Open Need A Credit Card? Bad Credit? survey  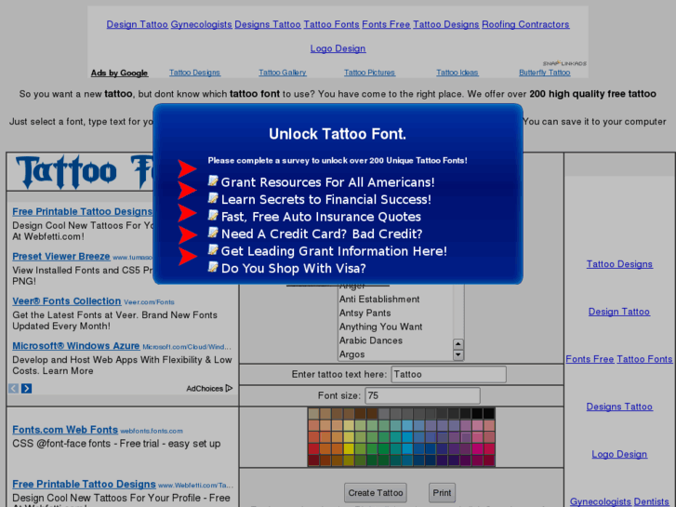pos(322,233)
